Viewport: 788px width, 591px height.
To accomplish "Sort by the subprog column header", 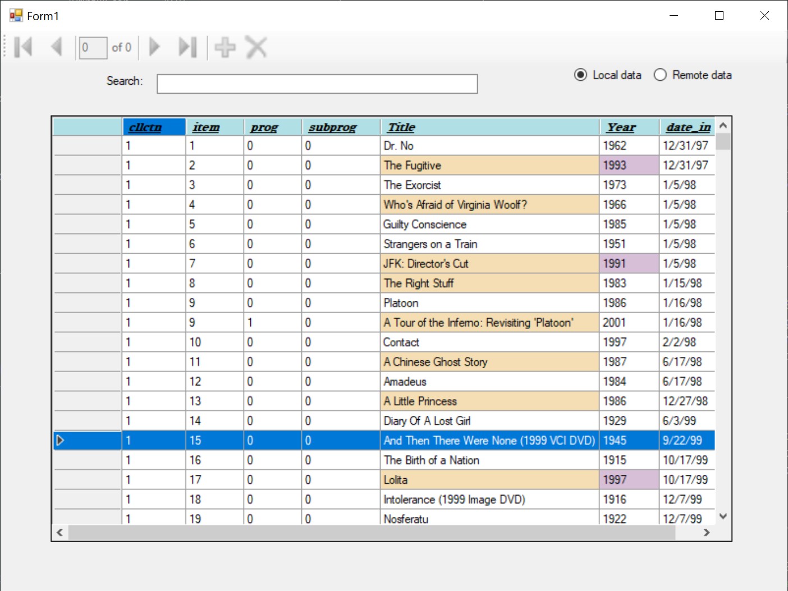I will click(x=332, y=127).
